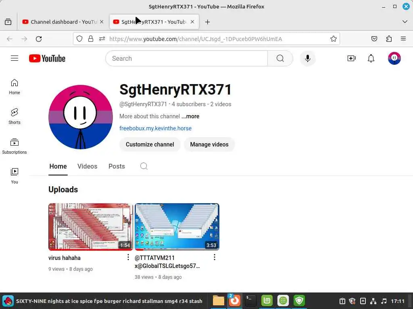Open options menu for virus hahaha video
413x309 pixels.
point(128,257)
